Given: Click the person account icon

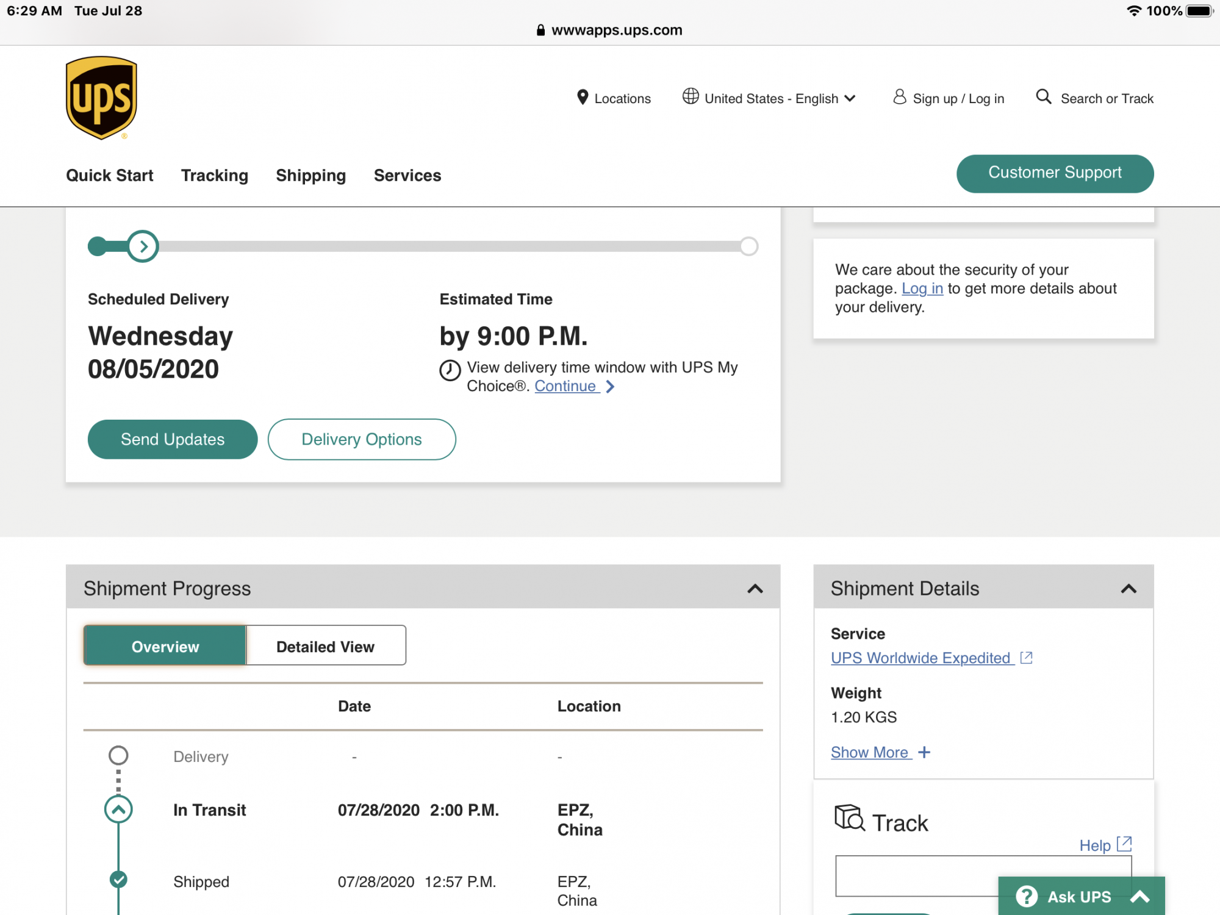Looking at the screenshot, I should coord(899,97).
